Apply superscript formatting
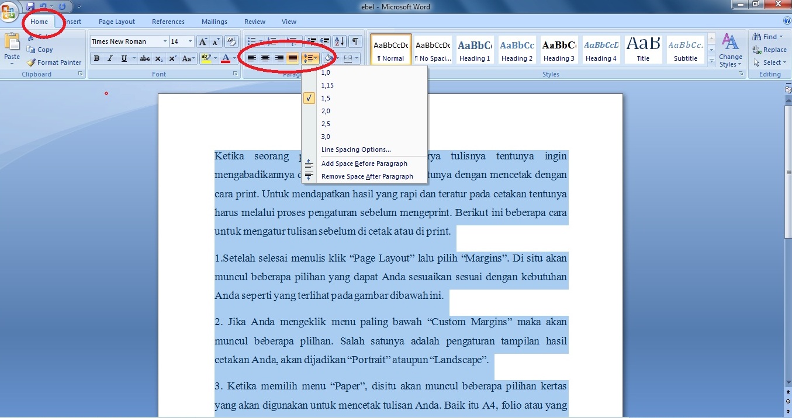 [x=173, y=58]
